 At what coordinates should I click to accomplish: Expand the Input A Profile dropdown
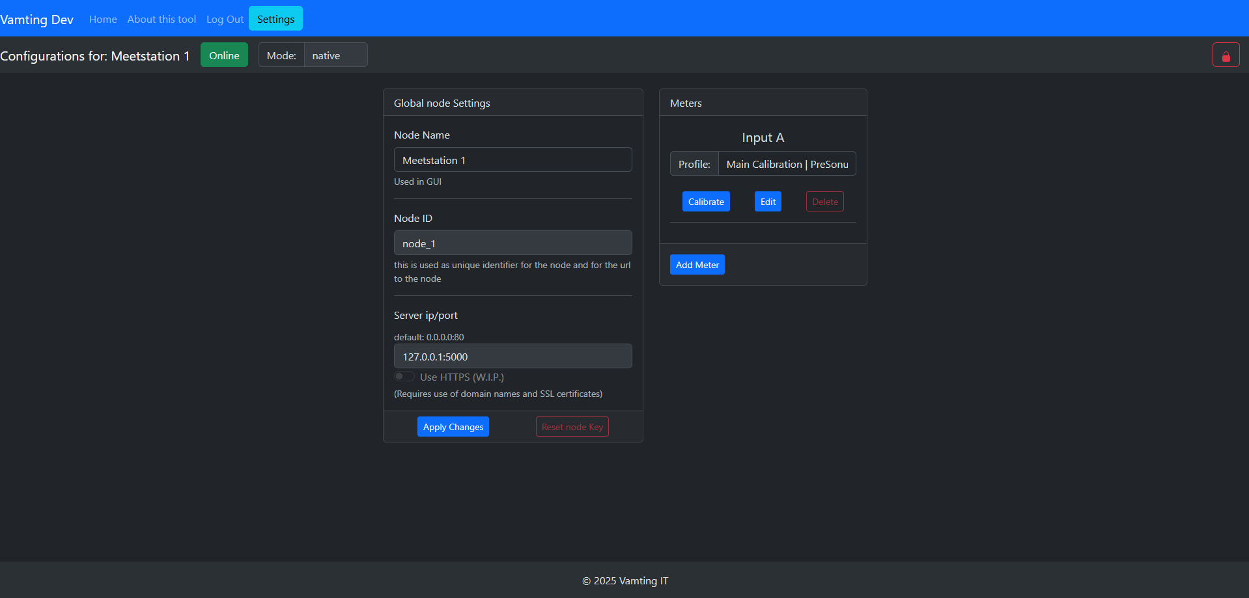787,164
